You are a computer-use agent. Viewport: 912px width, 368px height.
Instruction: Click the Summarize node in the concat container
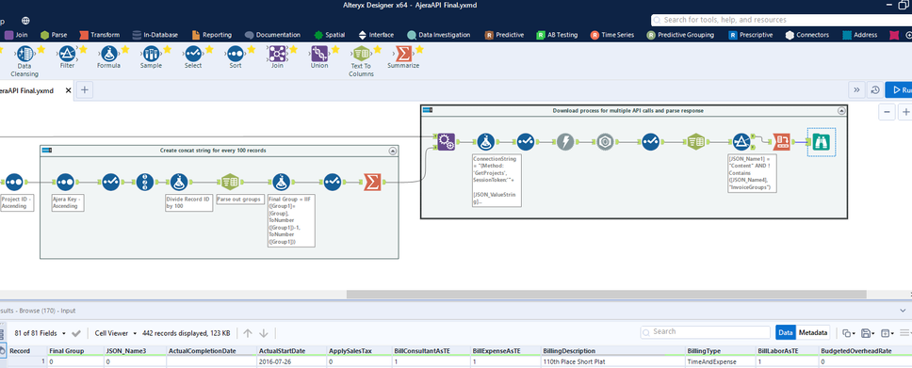[372, 182]
